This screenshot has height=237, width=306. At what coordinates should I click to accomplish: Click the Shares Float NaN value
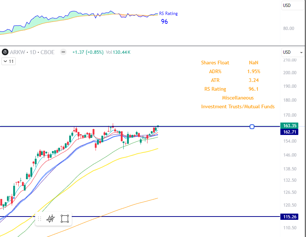click(x=254, y=63)
